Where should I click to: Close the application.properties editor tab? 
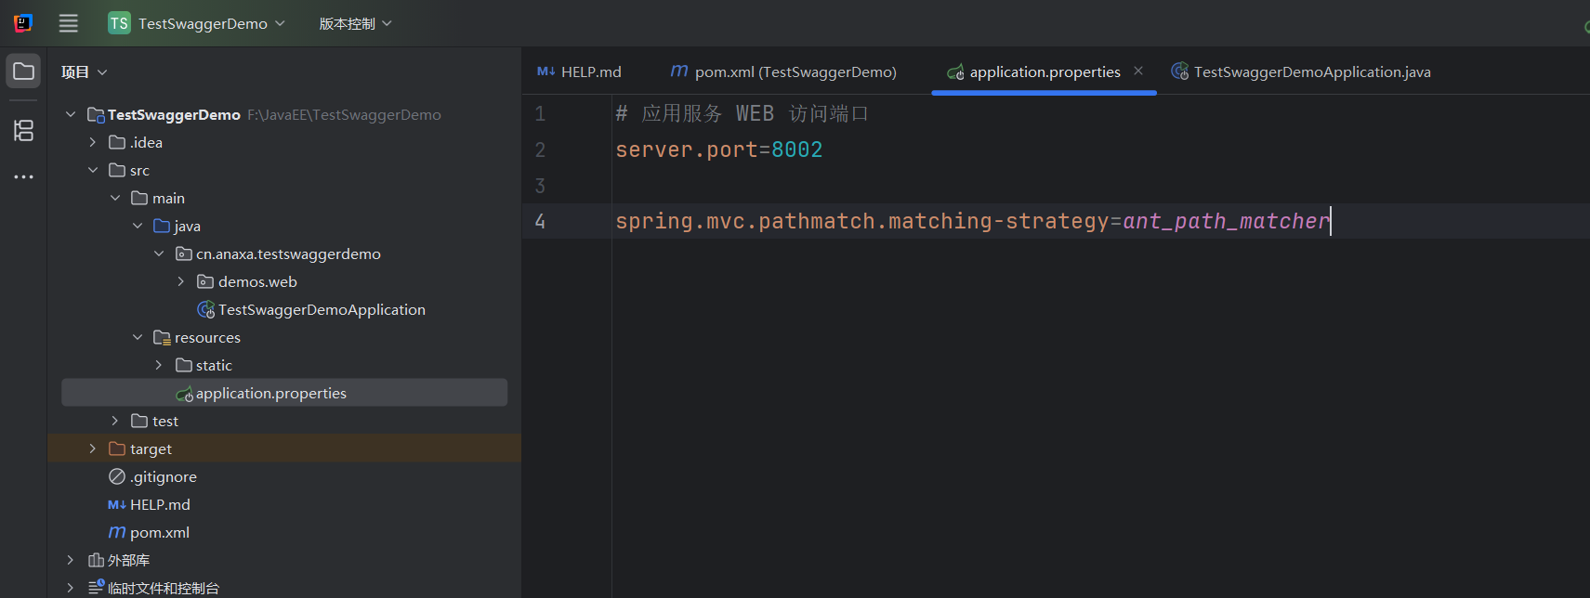(x=1138, y=71)
